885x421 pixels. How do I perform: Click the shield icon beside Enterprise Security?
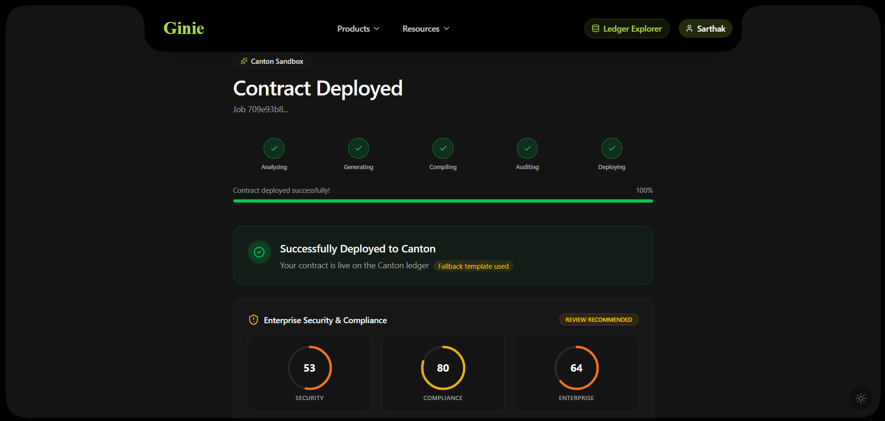pyautogui.click(x=253, y=320)
